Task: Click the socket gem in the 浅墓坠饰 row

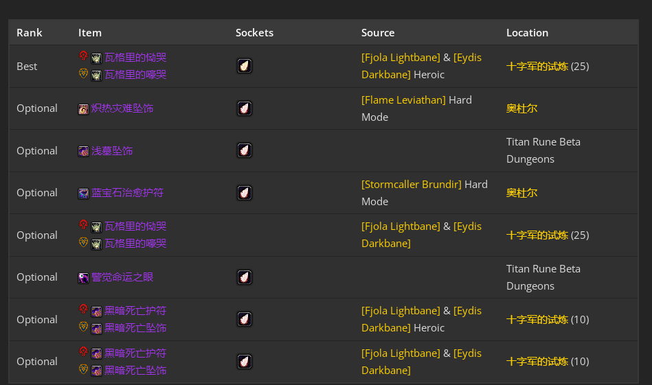Action: pos(245,150)
